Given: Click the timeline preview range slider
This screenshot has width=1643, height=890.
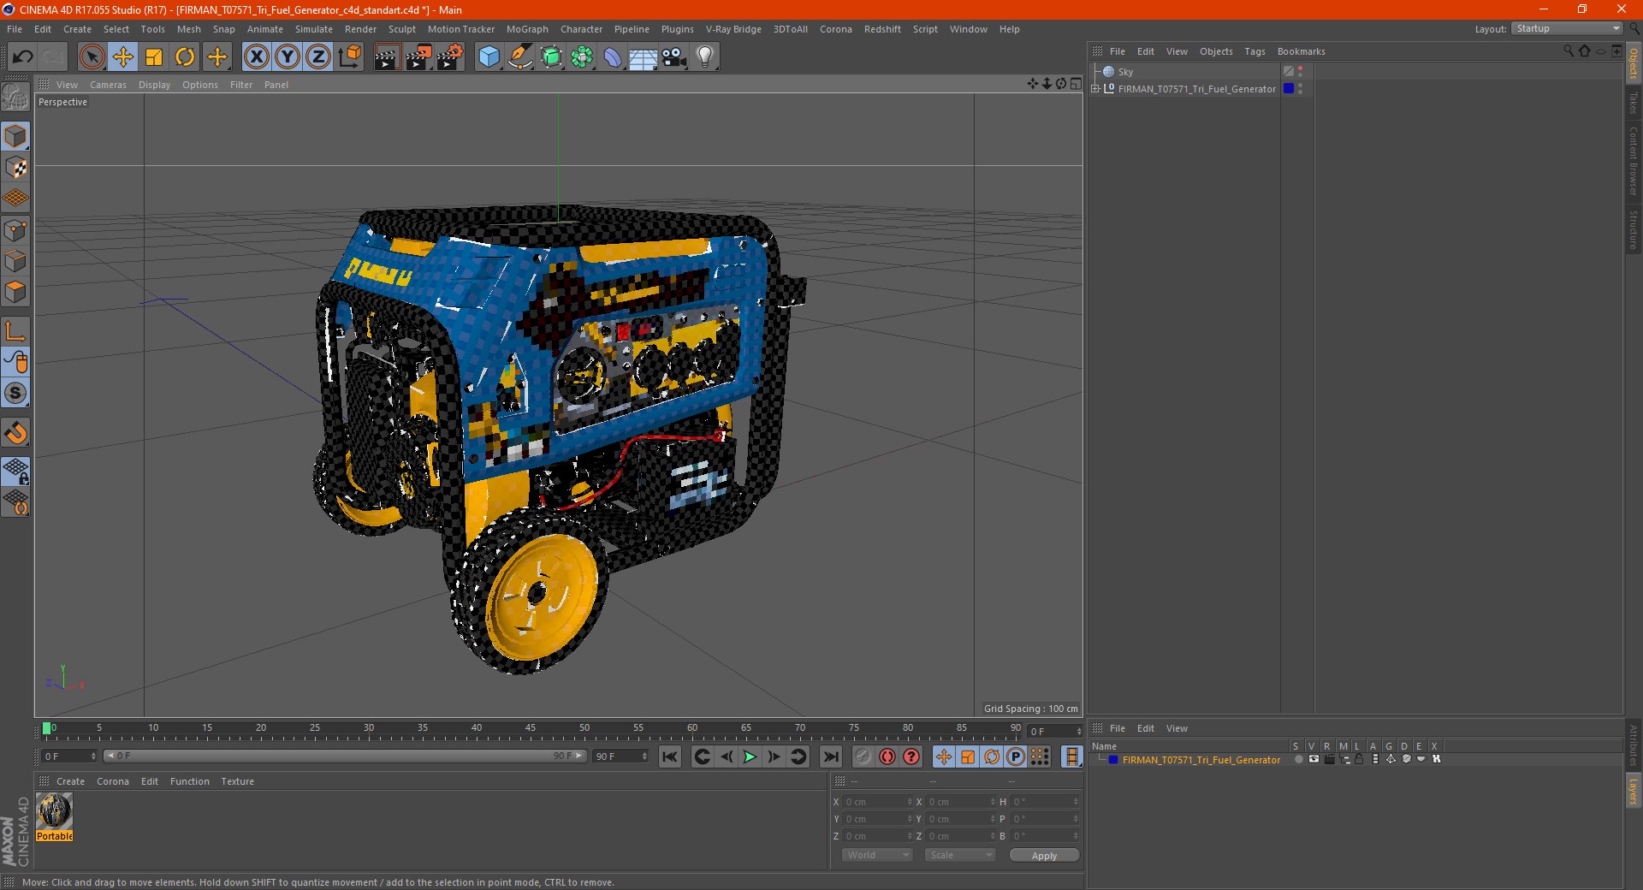Looking at the screenshot, I should tap(345, 756).
